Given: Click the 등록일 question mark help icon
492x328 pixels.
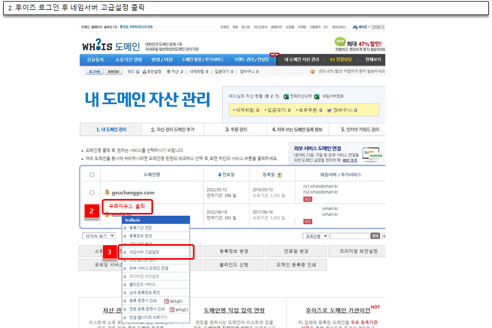Looking at the screenshot, I should coord(279,175).
